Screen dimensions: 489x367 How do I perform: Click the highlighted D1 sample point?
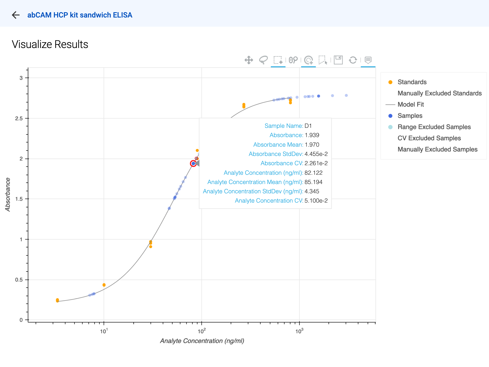(193, 163)
